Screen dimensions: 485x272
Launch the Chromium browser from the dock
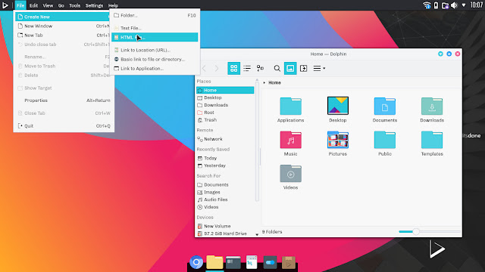[196, 262]
